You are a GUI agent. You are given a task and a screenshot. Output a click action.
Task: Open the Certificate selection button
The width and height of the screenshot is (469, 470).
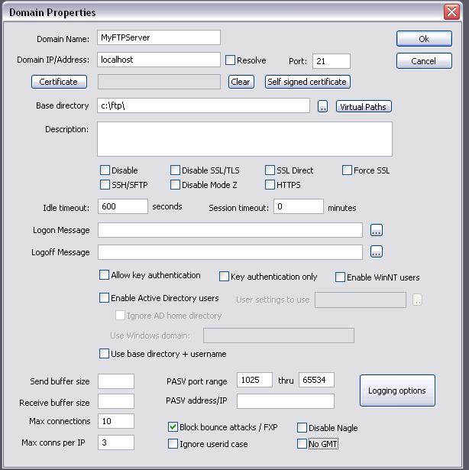tap(59, 82)
